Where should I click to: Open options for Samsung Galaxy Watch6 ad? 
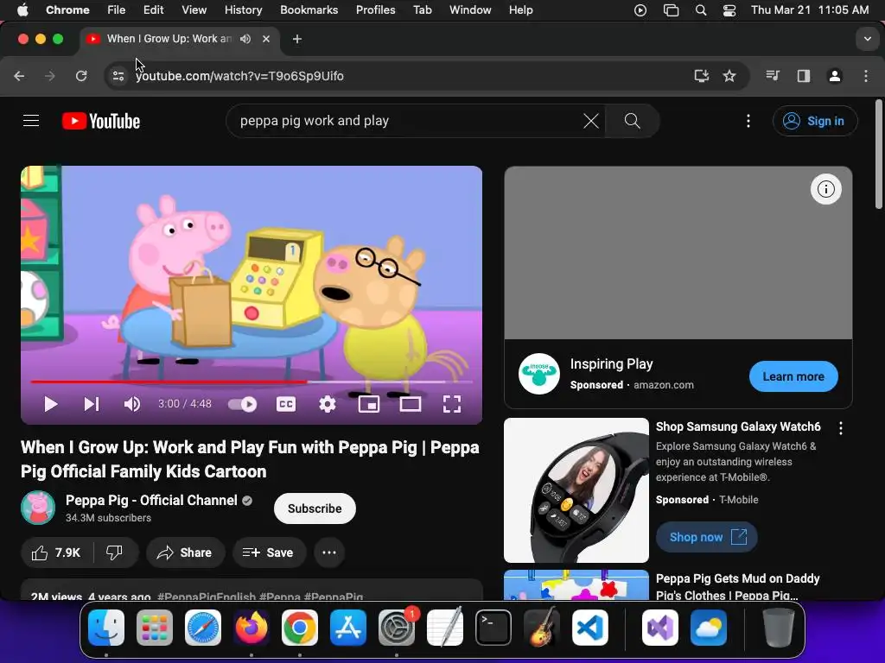pyautogui.click(x=840, y=428)
